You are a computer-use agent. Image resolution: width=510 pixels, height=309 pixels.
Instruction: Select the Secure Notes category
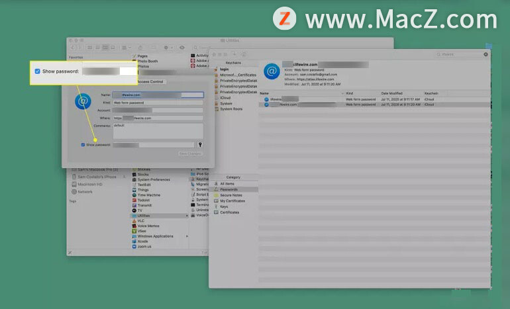coord(231,195)
